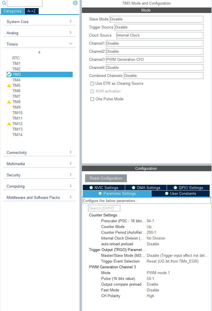Select TIM1 in the Timers list
Image resolution: width=212 pixels, height=311 pixels.
click(16, 63)
